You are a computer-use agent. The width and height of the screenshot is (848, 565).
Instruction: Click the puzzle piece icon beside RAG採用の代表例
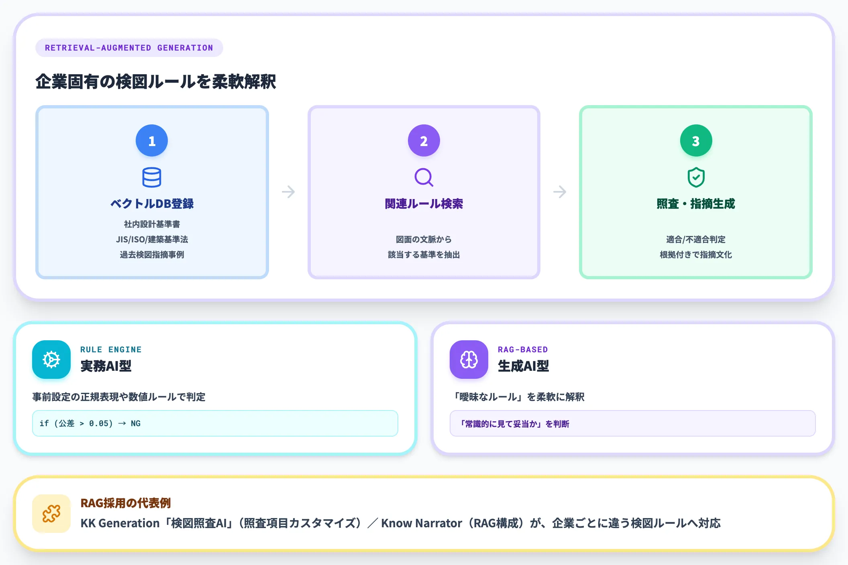(51, 514)
